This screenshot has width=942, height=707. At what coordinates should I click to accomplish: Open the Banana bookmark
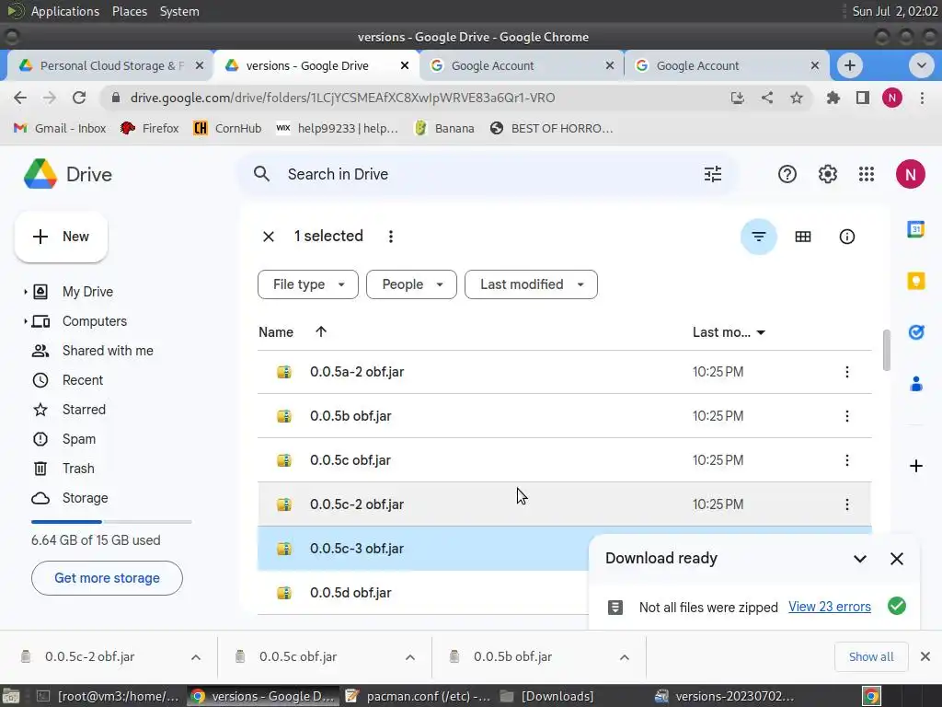pos(444,128)
